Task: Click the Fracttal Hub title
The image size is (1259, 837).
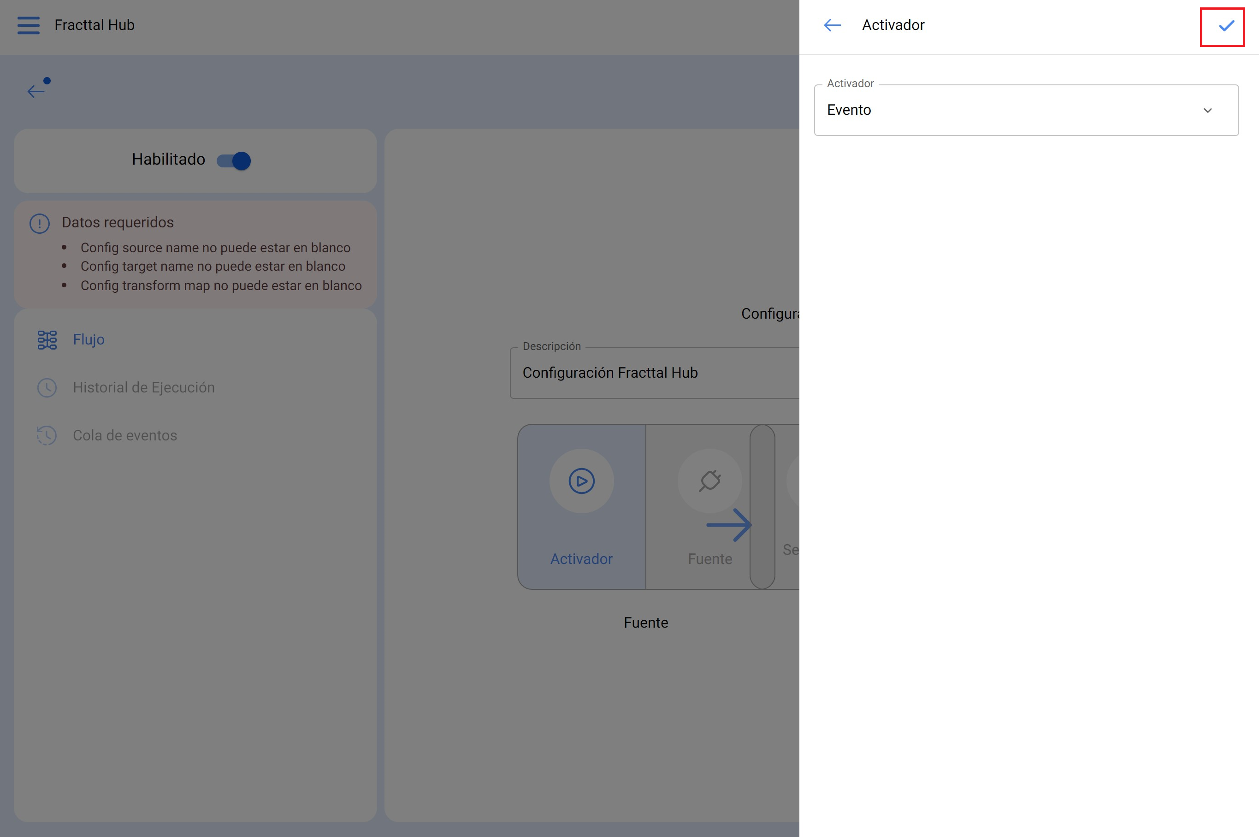Action: [95, 25]
